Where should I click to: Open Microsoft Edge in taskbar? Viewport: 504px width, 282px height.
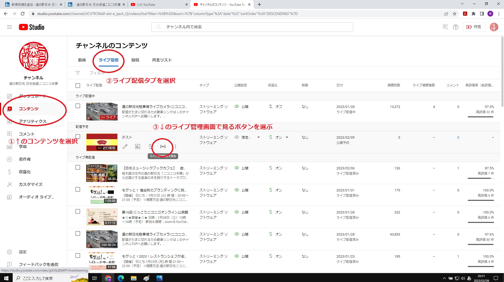point(121,278)
